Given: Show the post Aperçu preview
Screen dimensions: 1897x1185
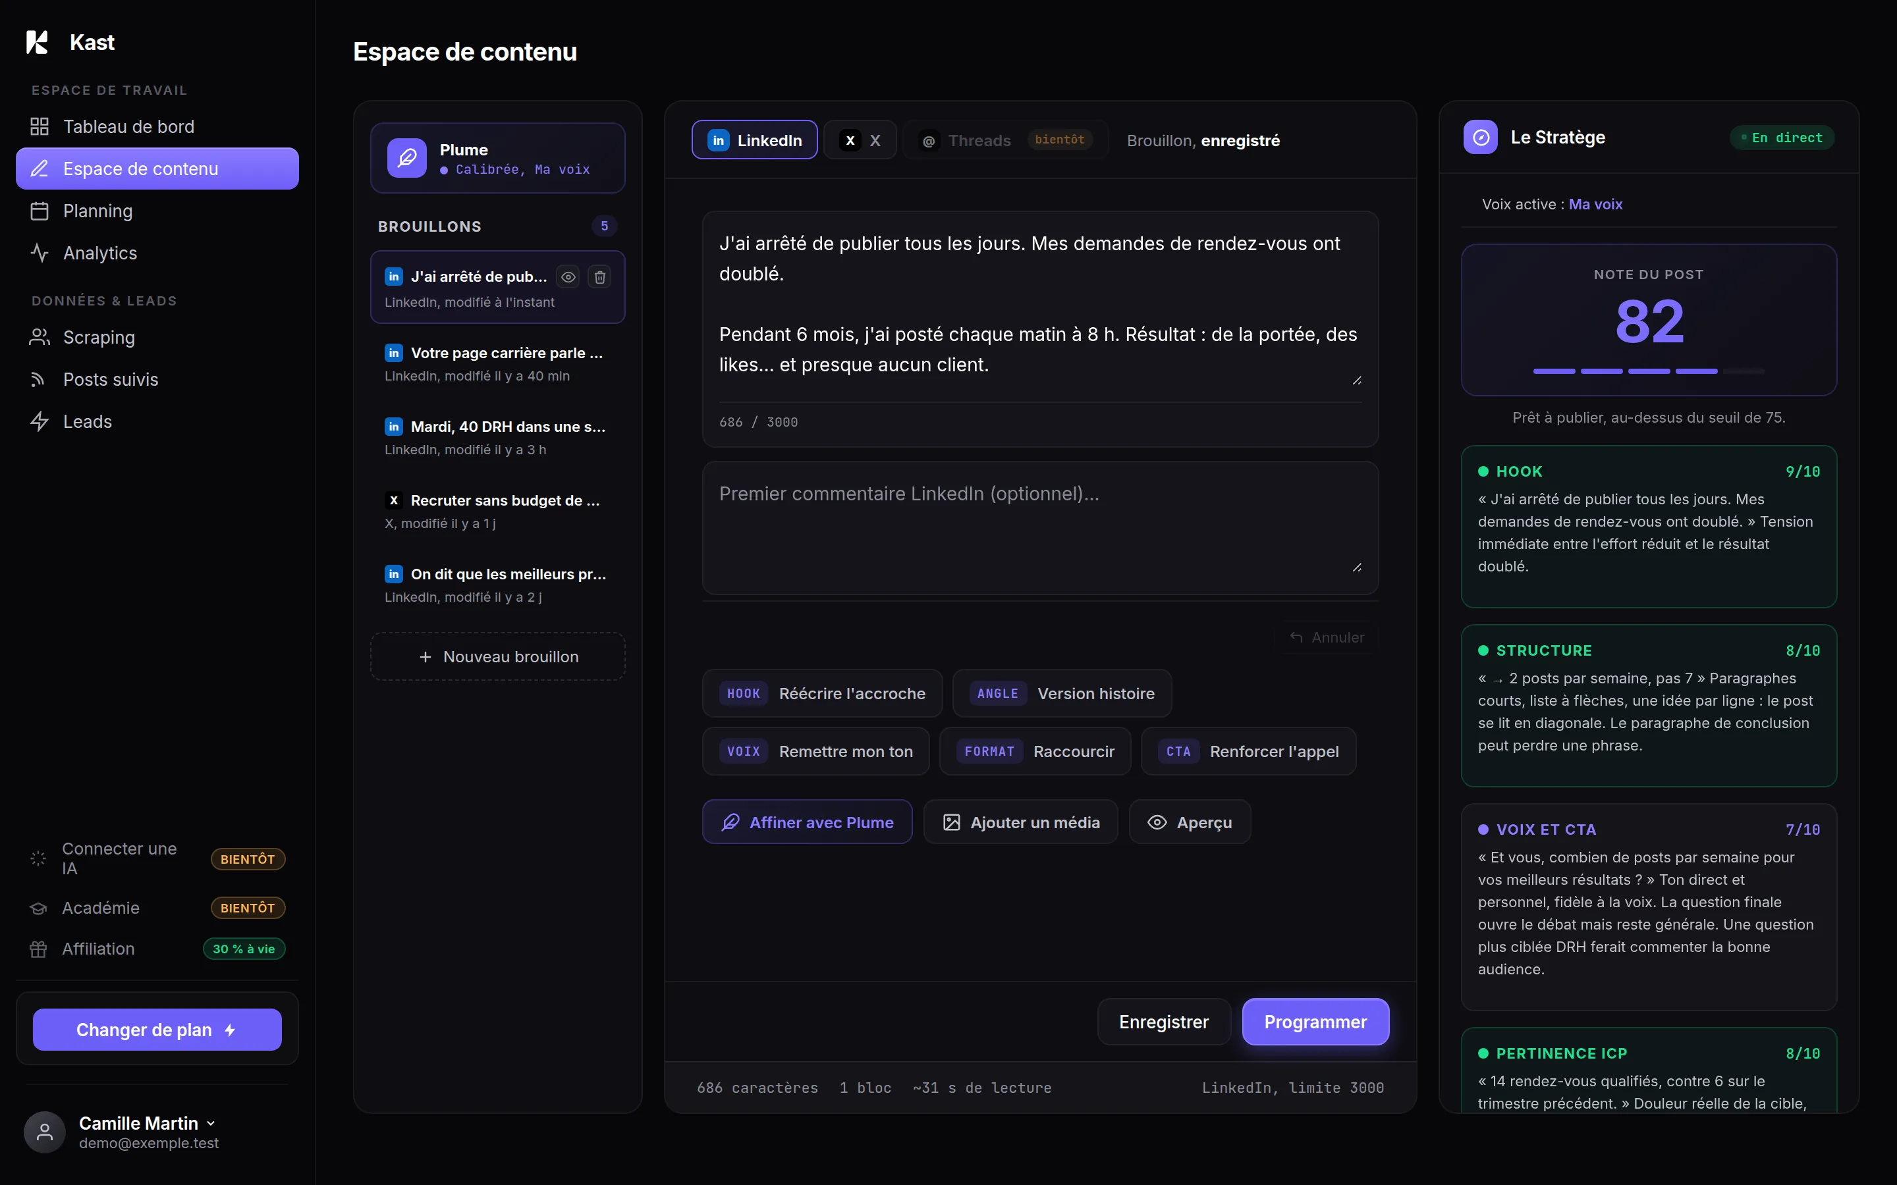Looking at the screenshot, I should pyautogui.click(x=1190, y=822).
